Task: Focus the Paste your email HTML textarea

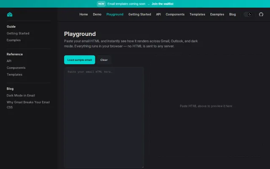Action: pyautogui.click(x=104, y=117)
